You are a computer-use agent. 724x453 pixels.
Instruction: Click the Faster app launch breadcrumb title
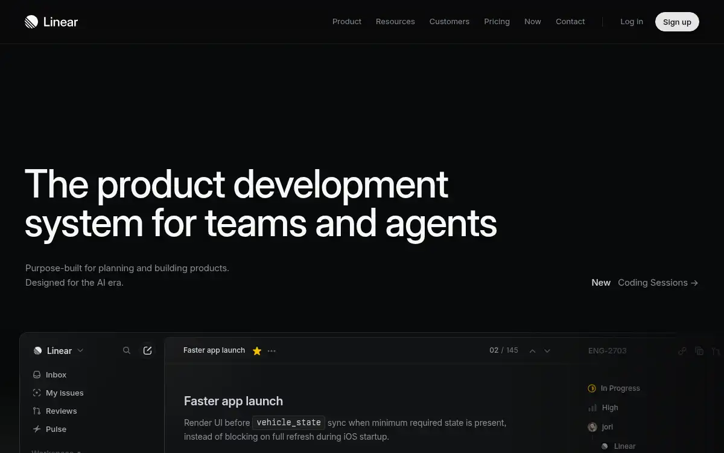214,350
